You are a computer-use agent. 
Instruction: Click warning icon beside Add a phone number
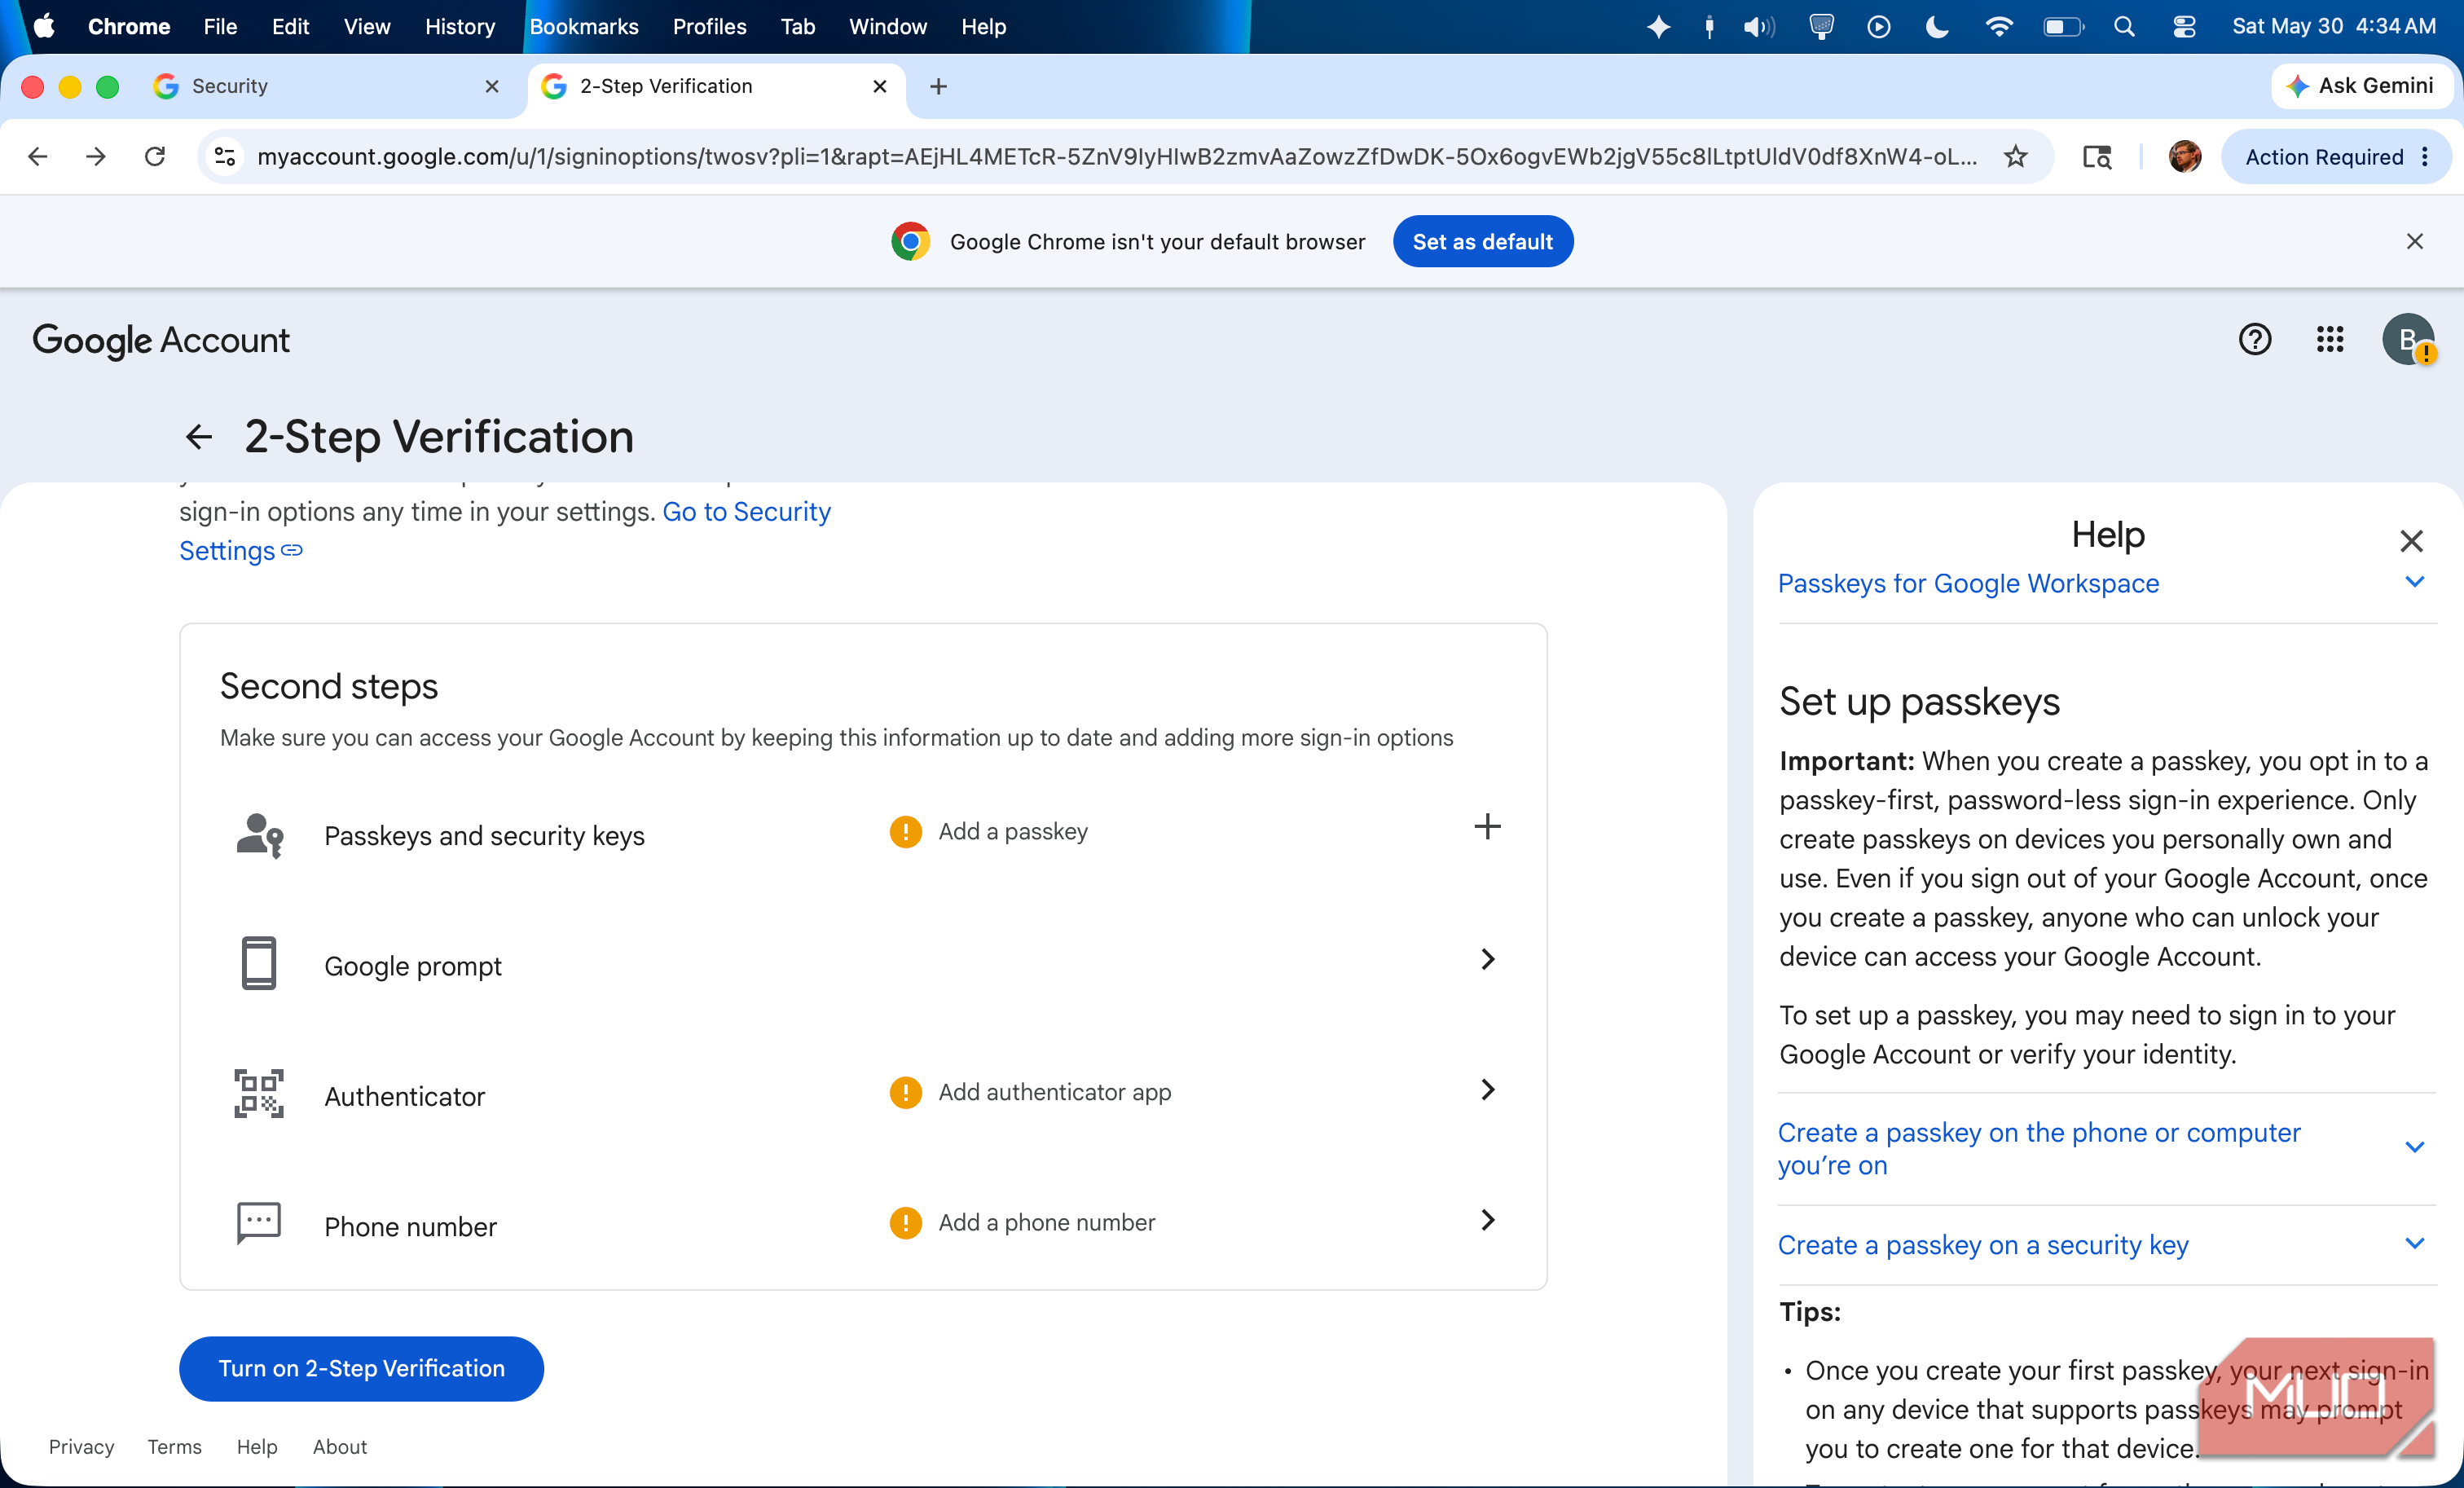[x=905, y=1222]
